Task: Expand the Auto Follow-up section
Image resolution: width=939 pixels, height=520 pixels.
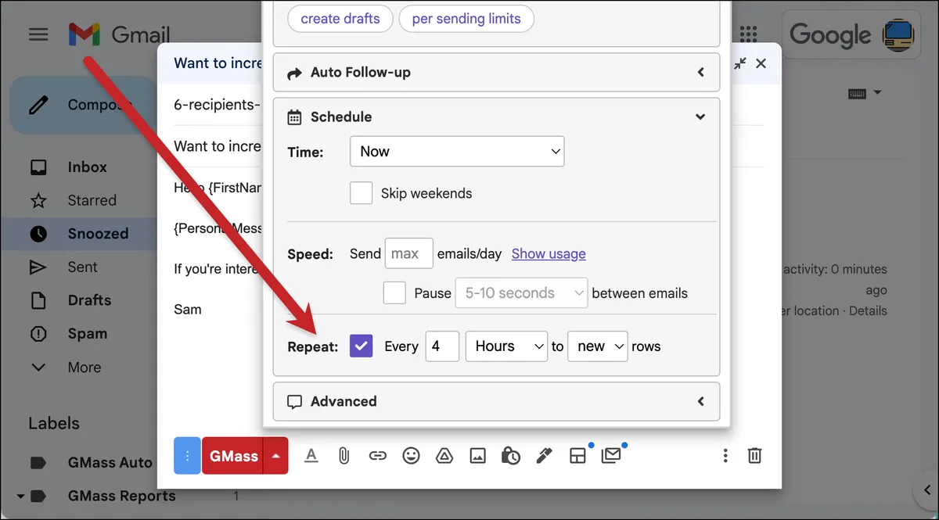Action: coord(496,72)
